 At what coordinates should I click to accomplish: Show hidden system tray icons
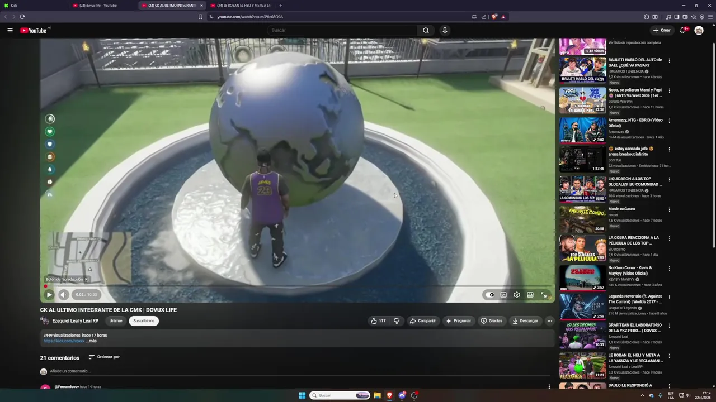(x=642, y=395)
